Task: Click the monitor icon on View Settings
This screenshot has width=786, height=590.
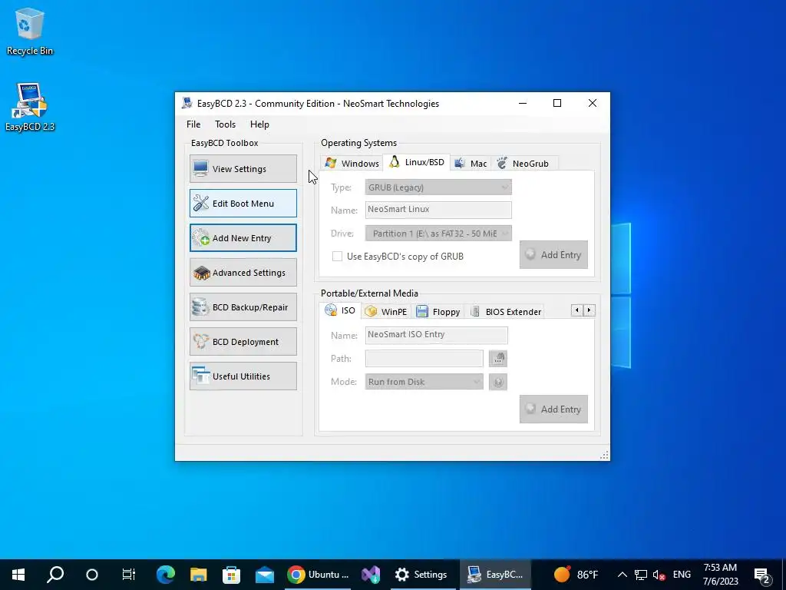Action: click(200, 168)
